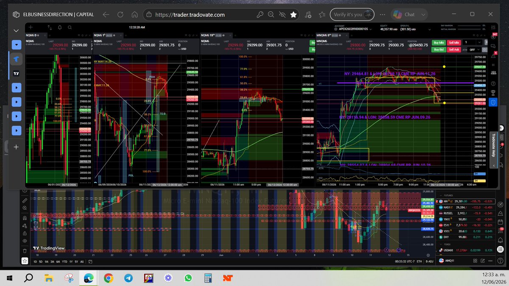Image resolution: width=509 pixels, height=286 pixels.
Task: Select USDMXI row in TradingView watchlist
Action: click(465, 250)
